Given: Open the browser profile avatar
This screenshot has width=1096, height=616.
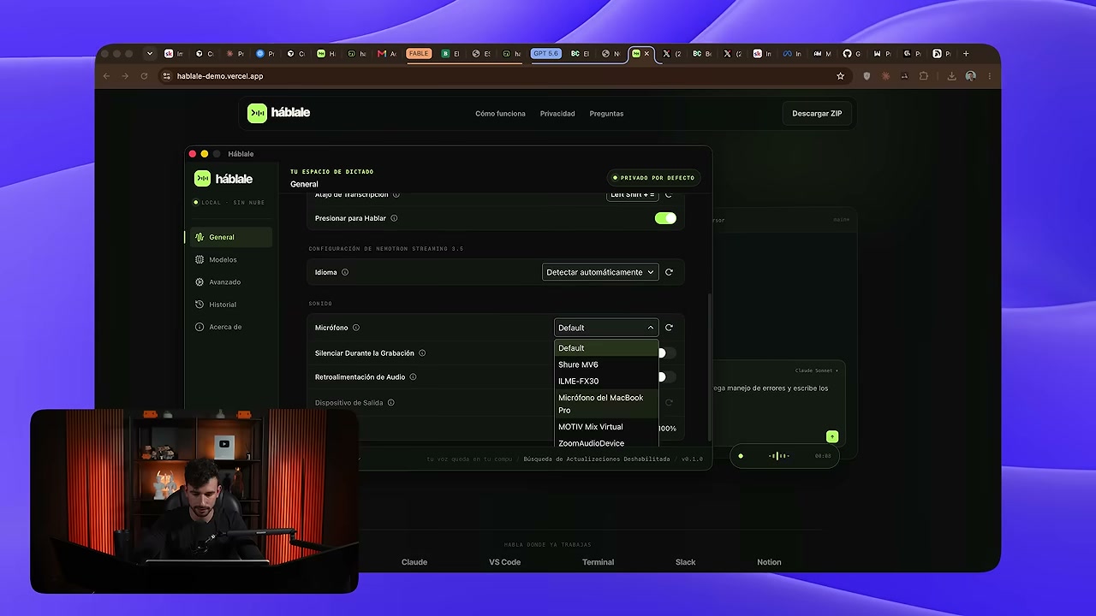Looking at the screenshot, I should [970, 76].
